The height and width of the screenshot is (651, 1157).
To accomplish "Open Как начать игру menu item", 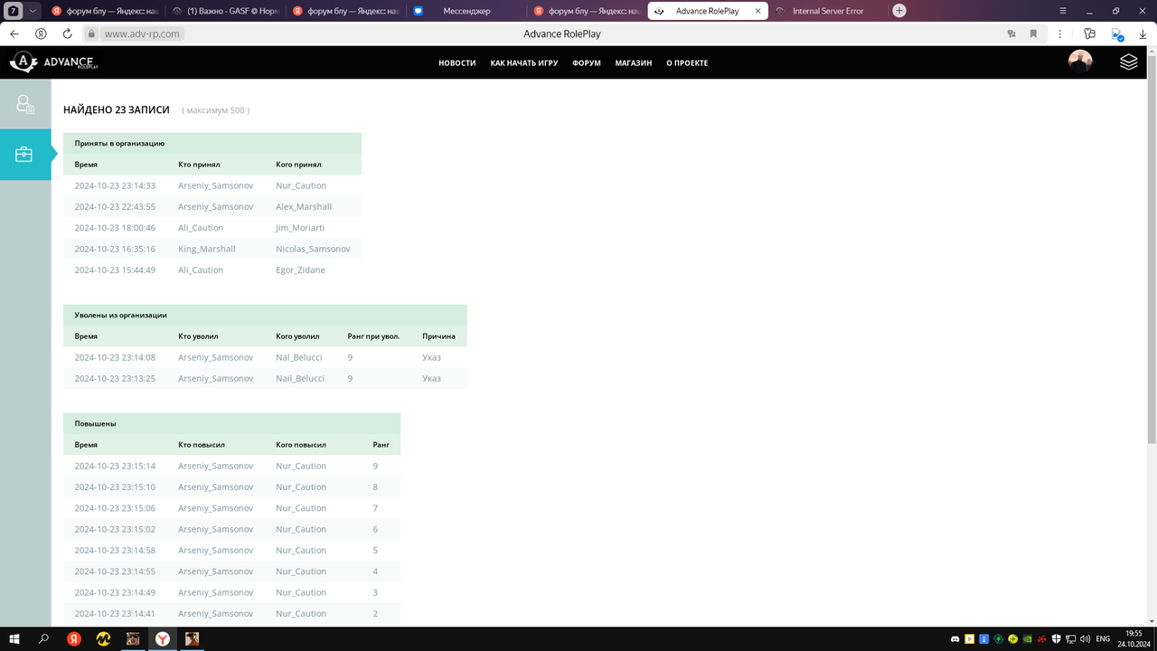I will (524, 63).
